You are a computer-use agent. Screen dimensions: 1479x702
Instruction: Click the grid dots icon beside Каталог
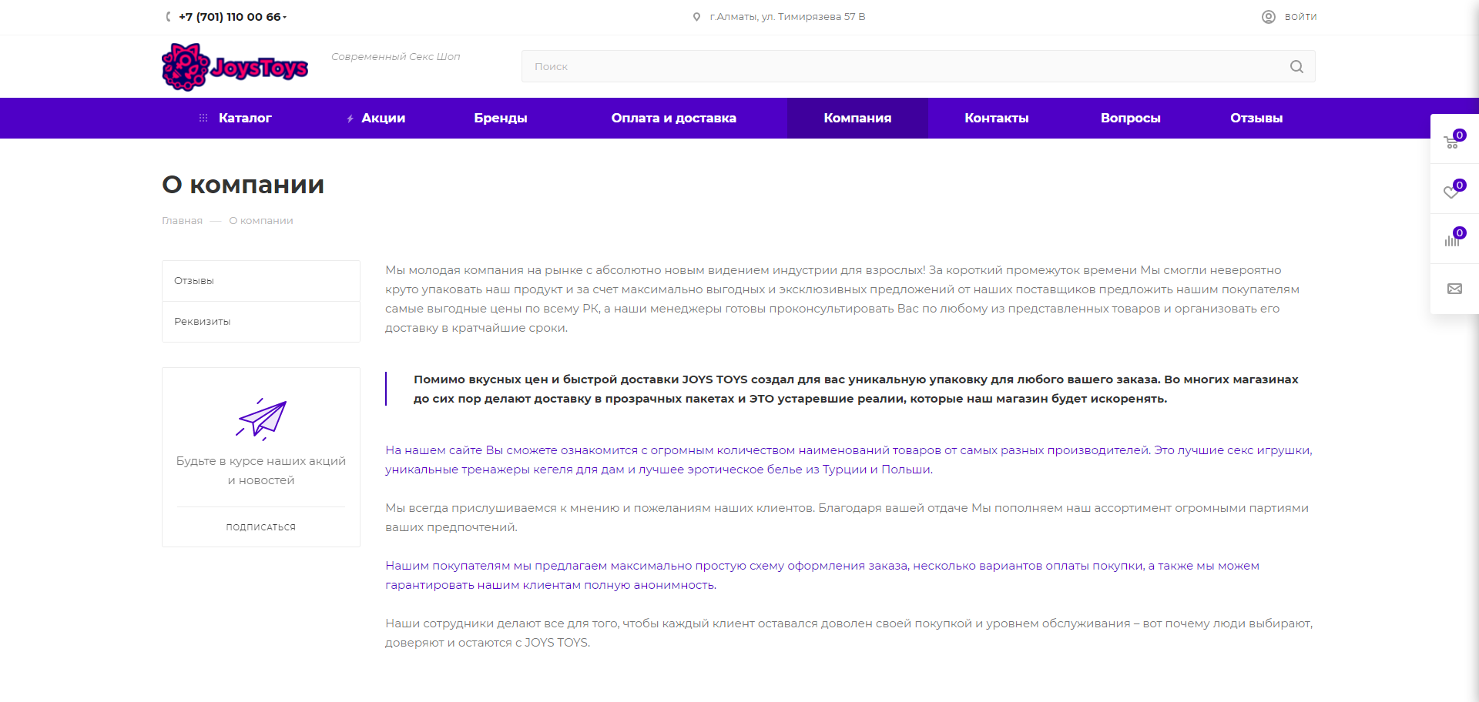tap(203, 118)
